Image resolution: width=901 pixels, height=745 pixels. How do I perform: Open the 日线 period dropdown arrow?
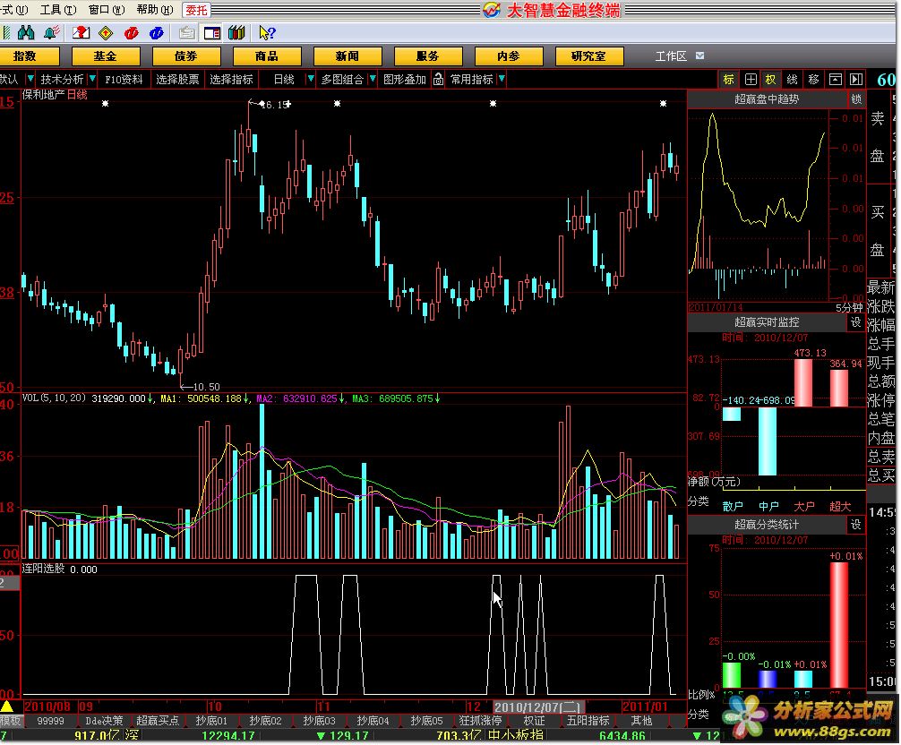pyautogui.click(x=310, y=79)
